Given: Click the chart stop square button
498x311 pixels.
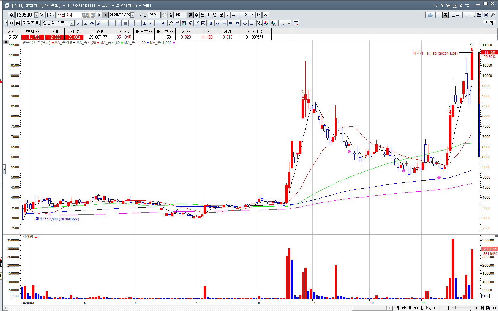Looking at the screenshot, I should (410, 308).
